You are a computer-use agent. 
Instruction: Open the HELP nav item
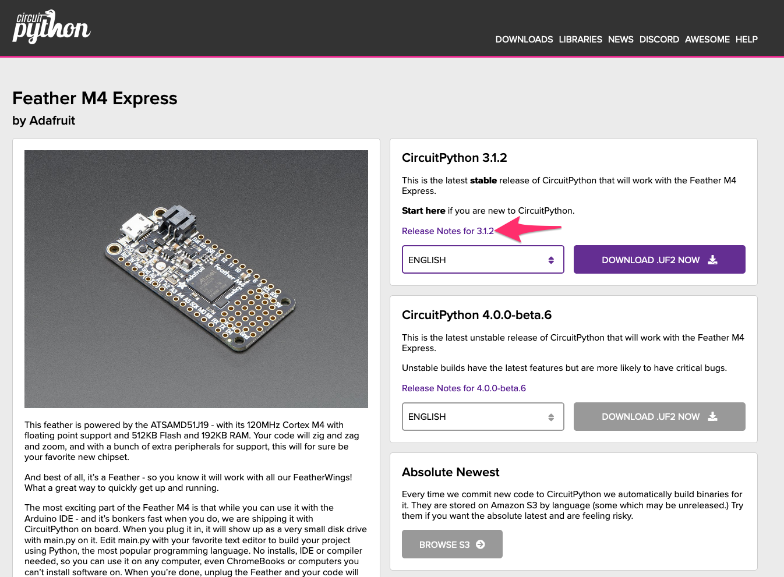click(746, 40)
